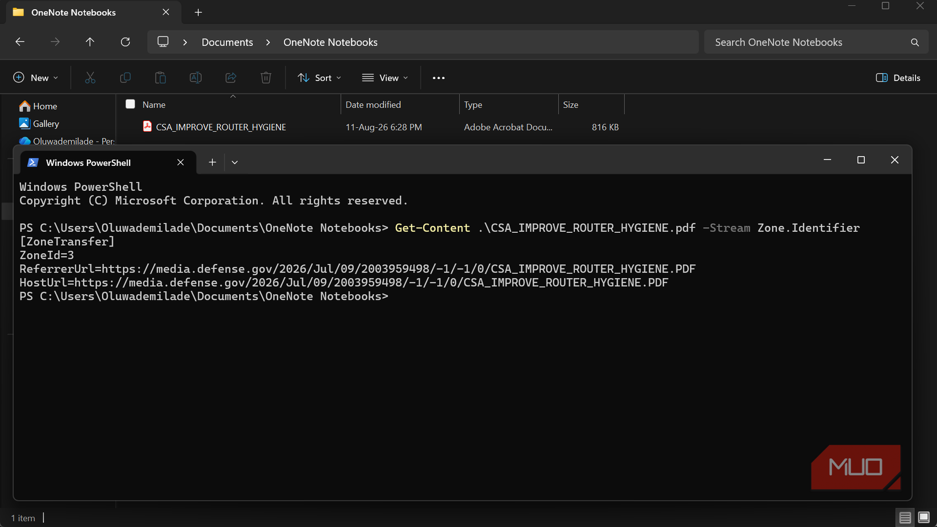This screenshot has height=527, width=937.
Task: Click the Adobe Acrobat Docu... type cell
Action: [508, 127]
